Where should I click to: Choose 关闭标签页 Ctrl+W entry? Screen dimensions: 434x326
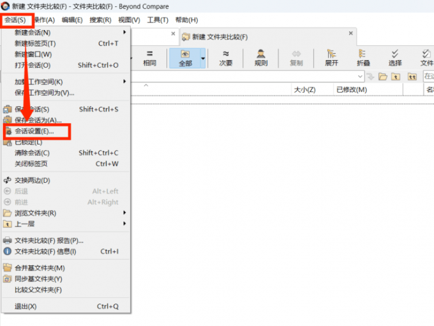[66, 164]
